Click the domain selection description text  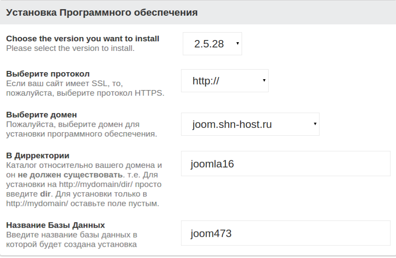pyautogui.click(x=81, y=129)
